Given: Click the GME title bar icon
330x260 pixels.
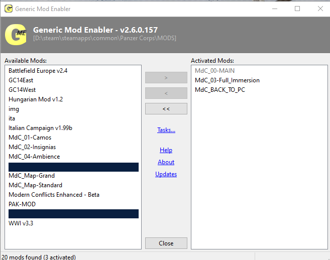Looking at the screenshot, I should pos(9,9).
